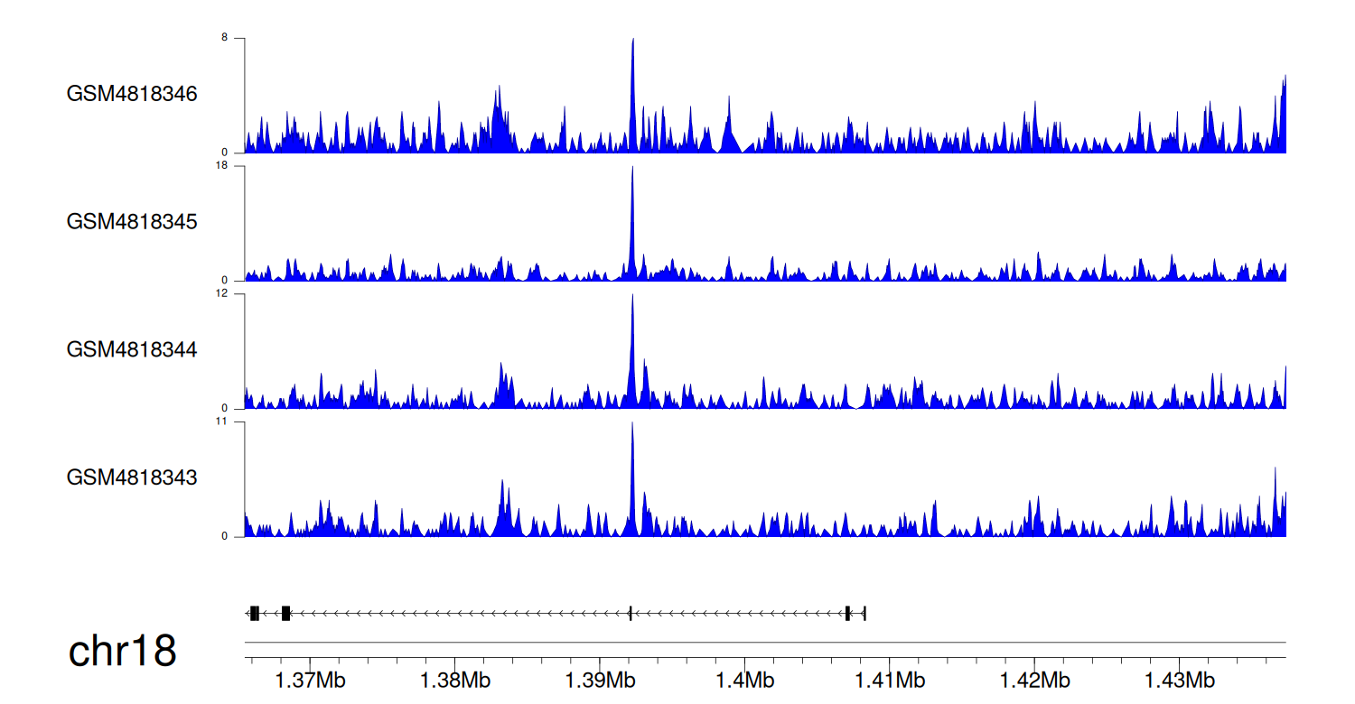Viewport: 1355px width, 704px height.
Task: Click the 1.38Mb axis tick label
Action: click(x=453, y=680)
